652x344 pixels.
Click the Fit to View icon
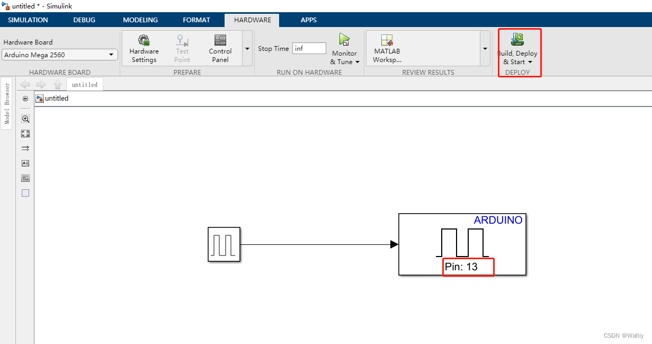click(x=25, y=134)
